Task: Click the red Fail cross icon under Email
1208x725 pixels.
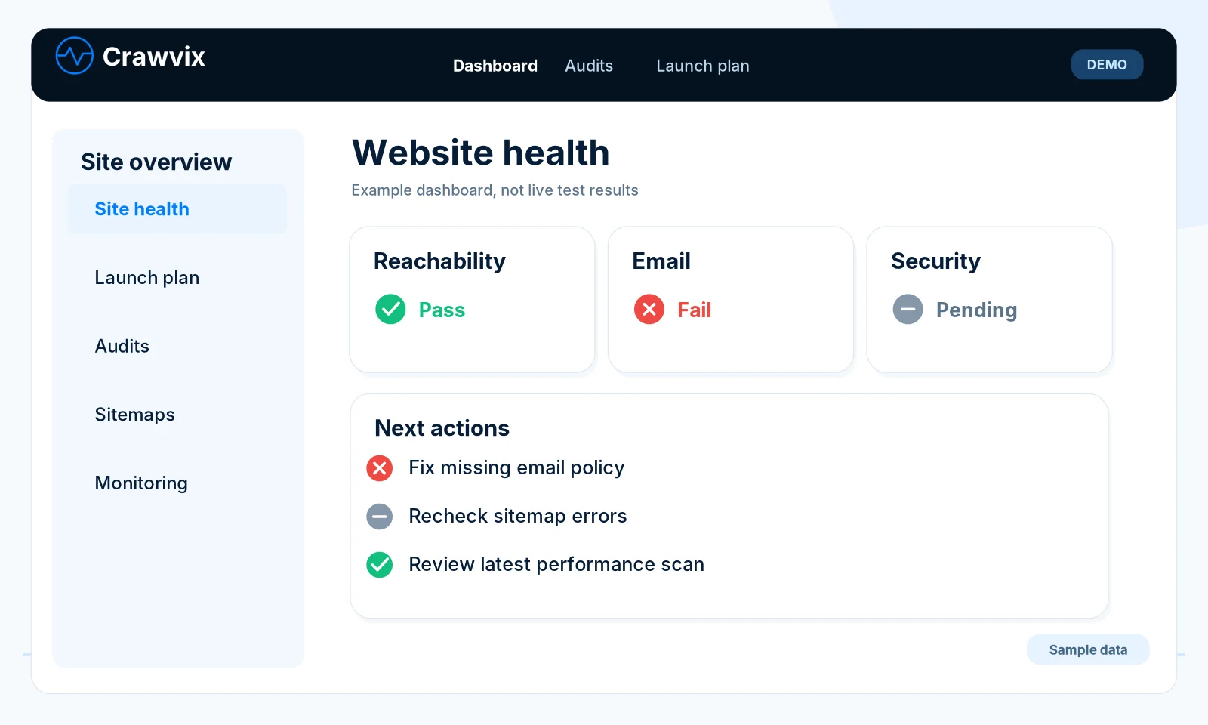Action: point(649,310)
